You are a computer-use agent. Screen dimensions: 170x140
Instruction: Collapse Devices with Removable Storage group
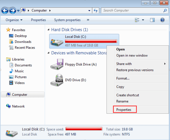pyautogui.click(x=49, y=53)
